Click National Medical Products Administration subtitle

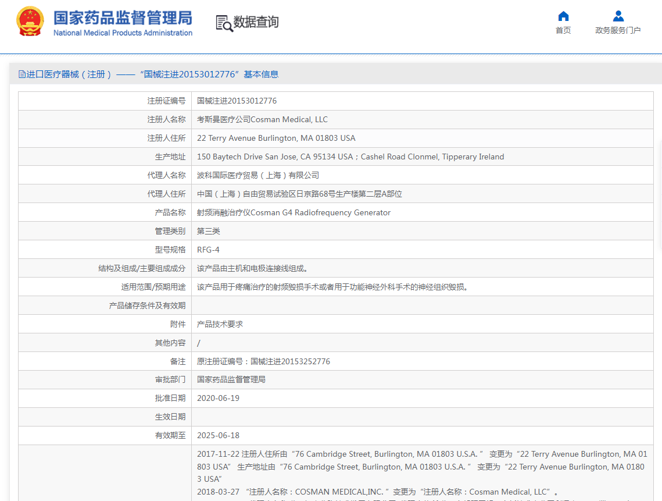[123, 33]
